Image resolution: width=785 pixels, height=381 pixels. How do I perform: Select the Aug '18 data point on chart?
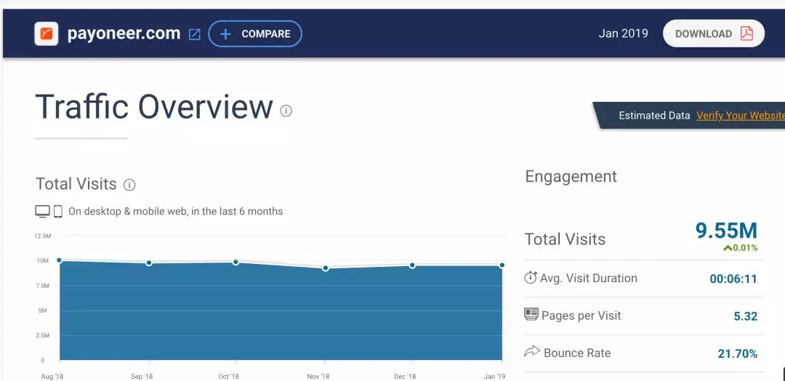[60, 260]
